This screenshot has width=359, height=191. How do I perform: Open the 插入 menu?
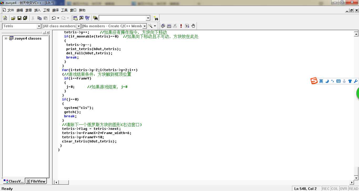38,10
